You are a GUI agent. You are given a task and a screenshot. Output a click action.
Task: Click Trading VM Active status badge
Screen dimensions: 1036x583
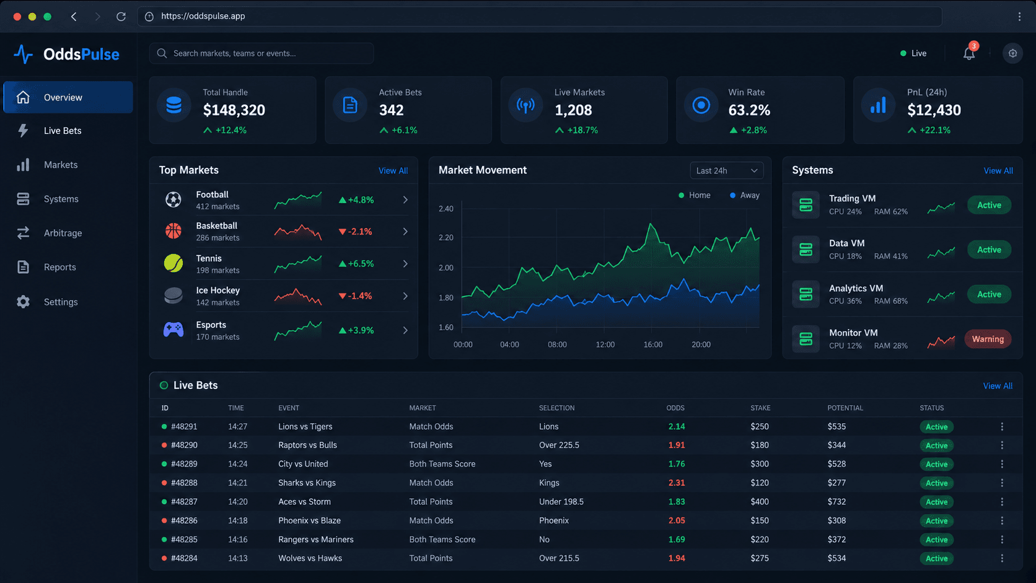pyautogui.click(x=989, y=205)
